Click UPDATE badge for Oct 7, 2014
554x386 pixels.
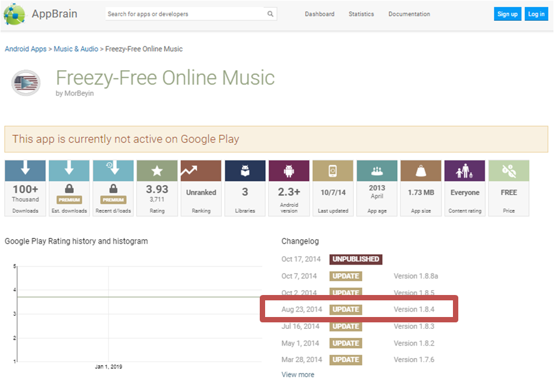(346, 276)
